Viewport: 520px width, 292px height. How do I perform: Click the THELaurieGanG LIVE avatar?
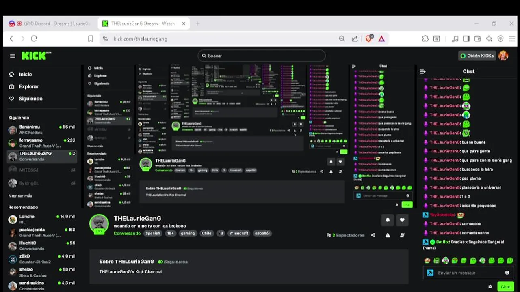click(x=99, y=224)
